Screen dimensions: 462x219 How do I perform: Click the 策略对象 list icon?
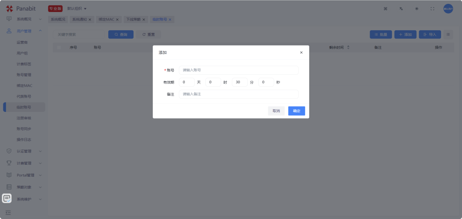click(x=9, y=187)
